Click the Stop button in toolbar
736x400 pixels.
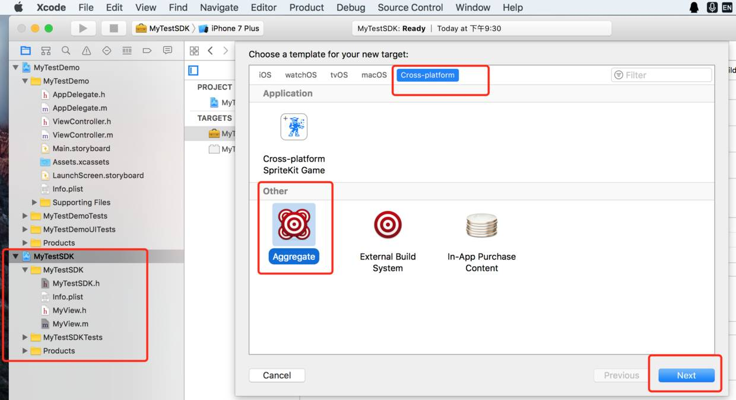tap(114, 28)
